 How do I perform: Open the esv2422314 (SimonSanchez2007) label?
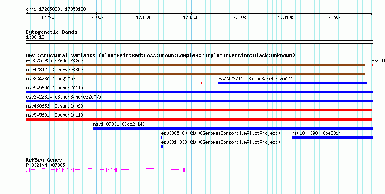64,97
